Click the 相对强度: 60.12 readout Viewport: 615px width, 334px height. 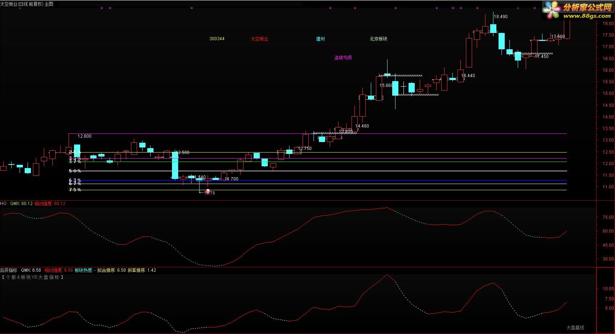point(50,204)
